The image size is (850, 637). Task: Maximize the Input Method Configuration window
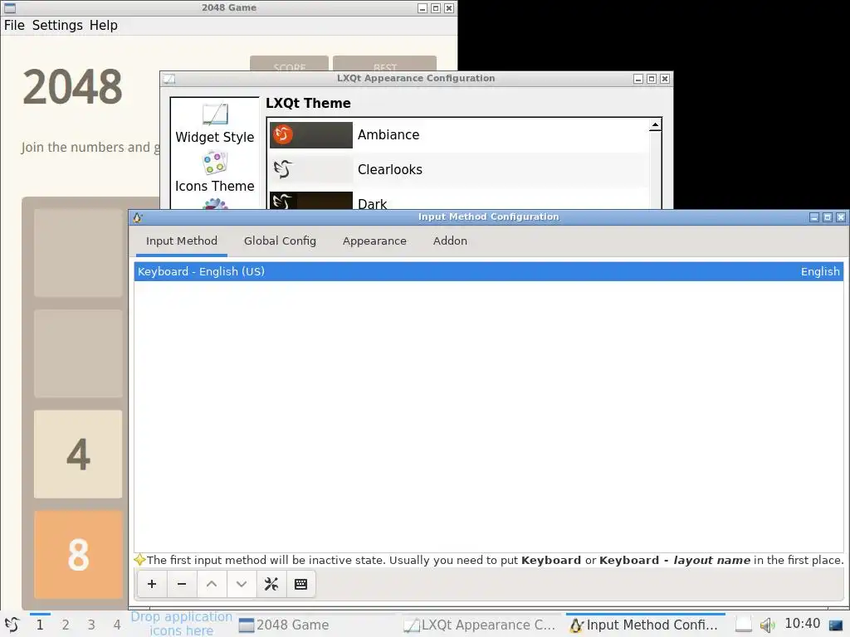point(828,217)
